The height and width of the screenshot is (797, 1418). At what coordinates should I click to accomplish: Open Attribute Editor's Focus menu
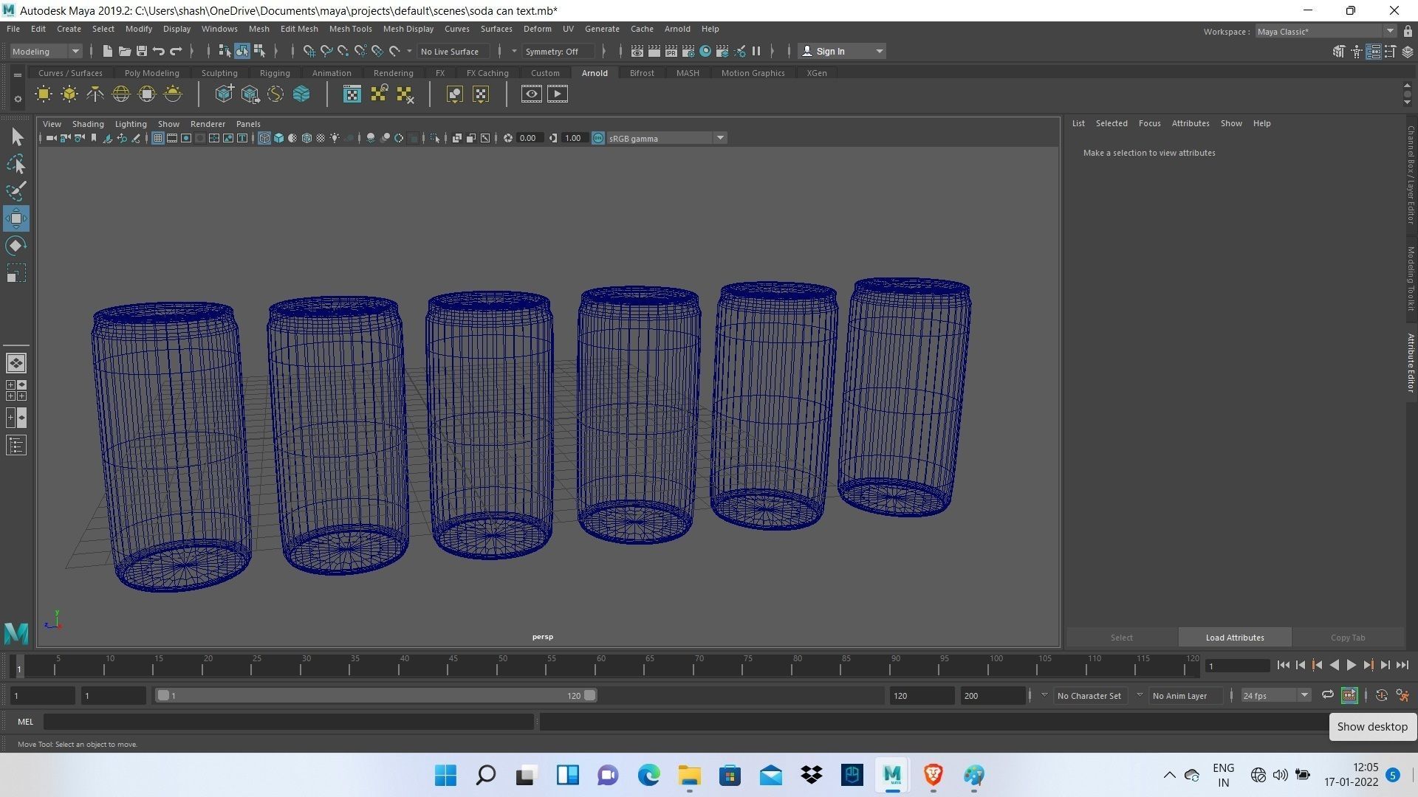point(1149,123)
